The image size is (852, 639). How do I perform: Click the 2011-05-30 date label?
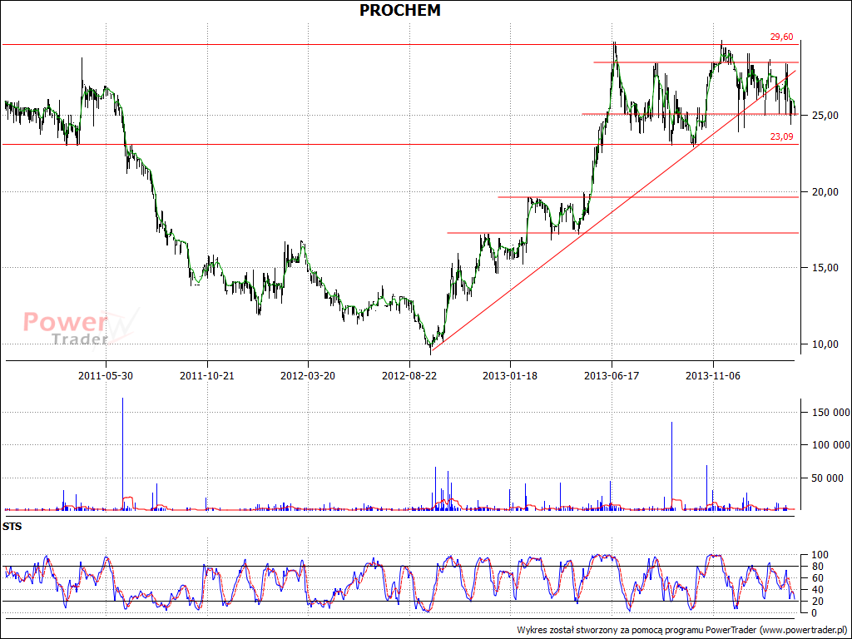106,375
